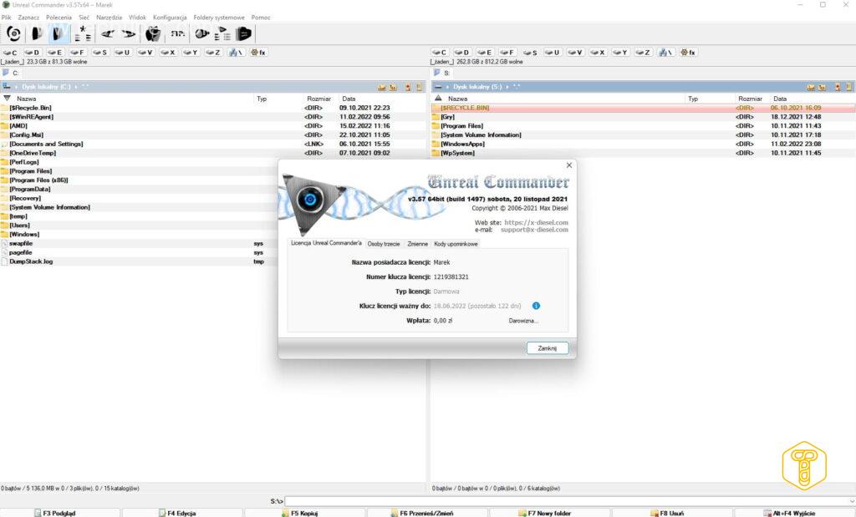Click the leftmost icon in the main toolbar
The image size is (856, 517).
pos(14,33)
